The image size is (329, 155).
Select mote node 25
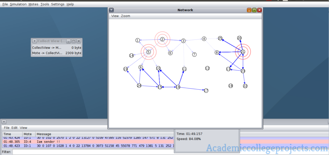[x=220, y=38]
